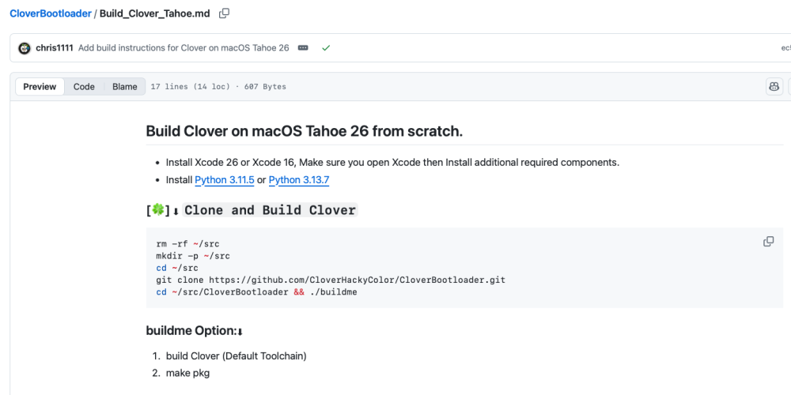
Task: Copy file path icon next to Build_Clover_Tahoe.md
Action: [224, 13]
